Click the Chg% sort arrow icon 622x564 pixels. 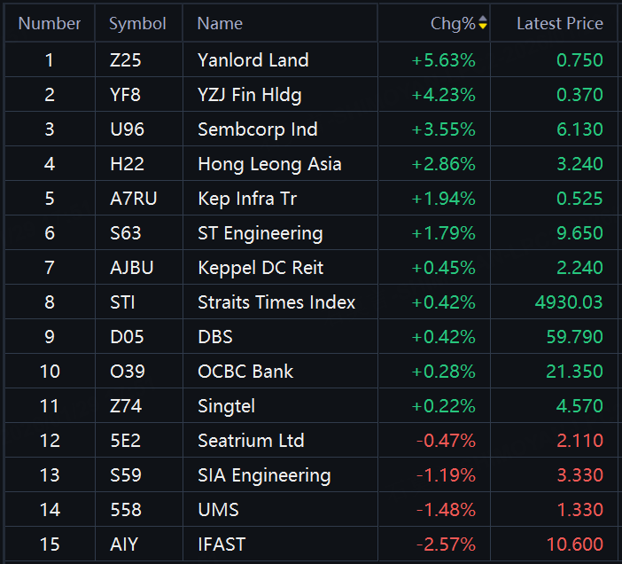pyautogui.click(x=483, y=24)
